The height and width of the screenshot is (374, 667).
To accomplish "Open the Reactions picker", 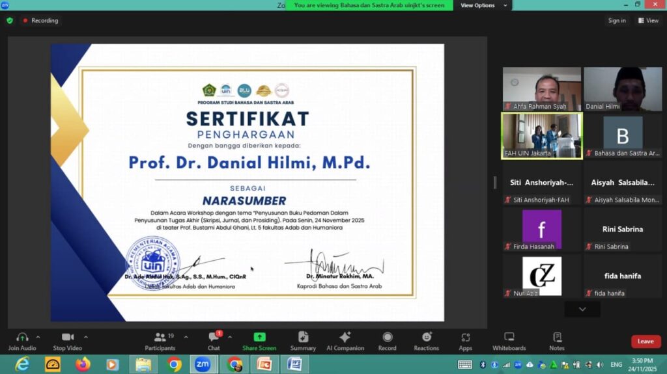I will (x=426, y=337).
